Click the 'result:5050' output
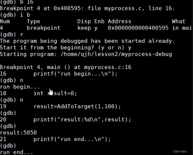The image size is (193, 155). (x=18, y=133)
